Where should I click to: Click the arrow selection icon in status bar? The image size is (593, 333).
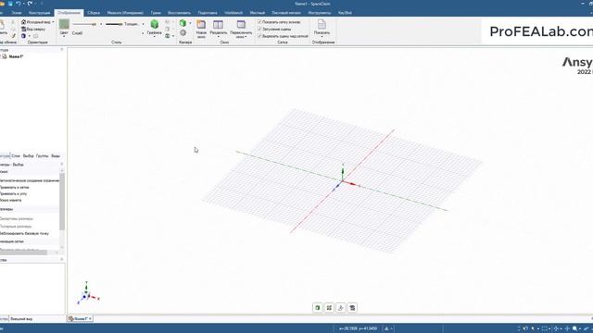coord(533,329)
